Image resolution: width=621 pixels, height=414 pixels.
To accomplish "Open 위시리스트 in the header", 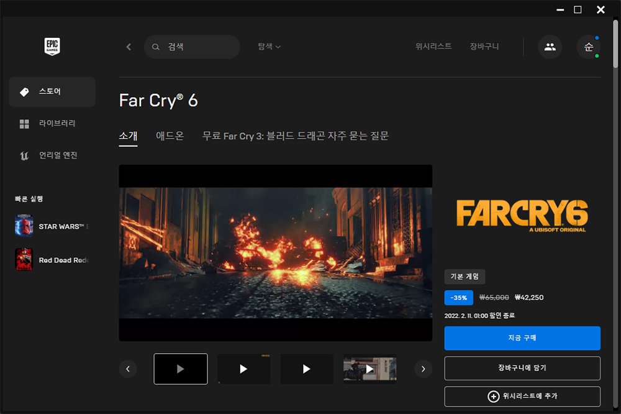I will pyautogui.click(x=433, y=47).
